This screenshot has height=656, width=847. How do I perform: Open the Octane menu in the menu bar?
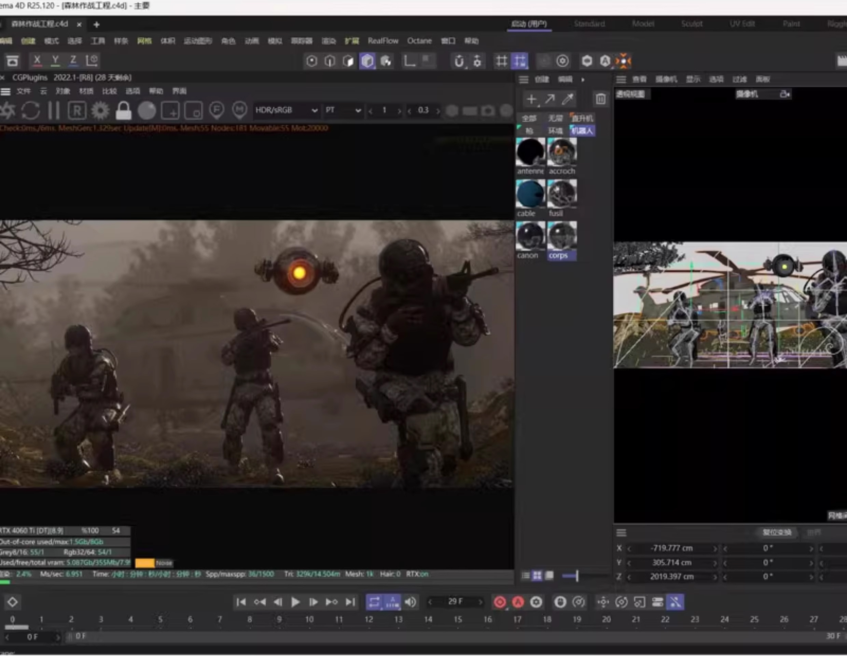(x=419, y=41)
